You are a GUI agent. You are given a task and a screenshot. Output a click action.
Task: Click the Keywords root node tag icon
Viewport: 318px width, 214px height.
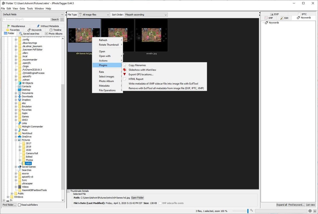pyautogui.click(x=266, y=23)
